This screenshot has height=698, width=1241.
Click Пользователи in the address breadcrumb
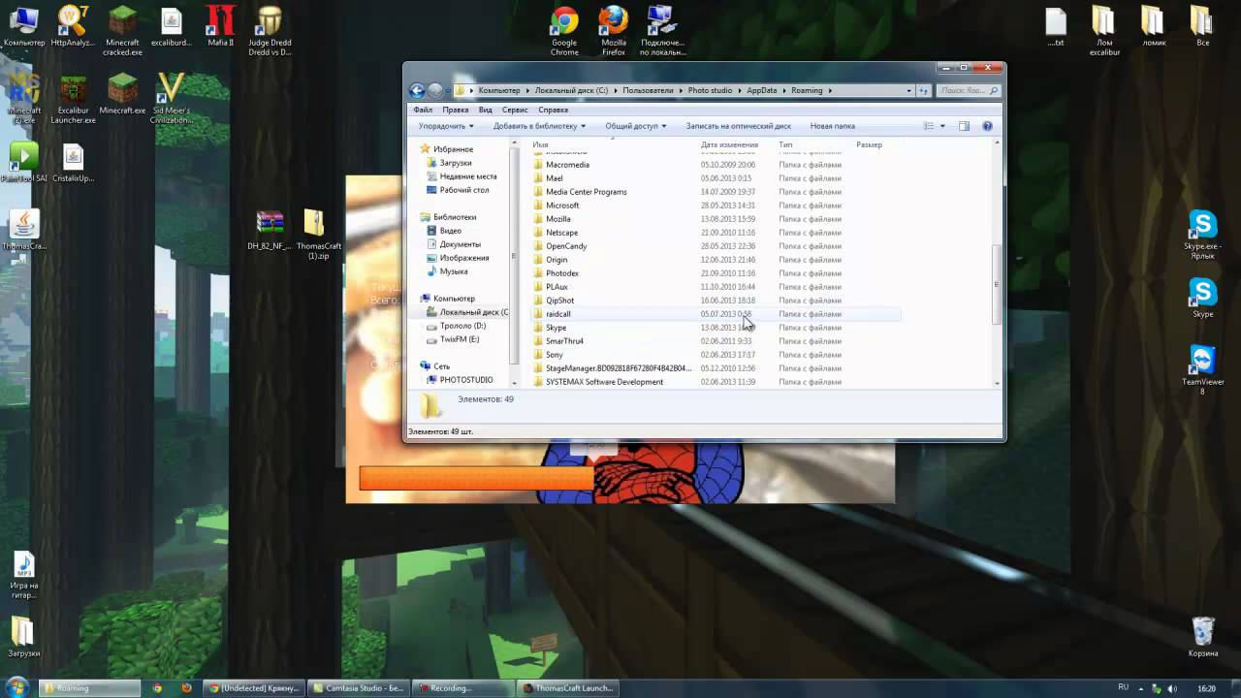click(648, 90)
